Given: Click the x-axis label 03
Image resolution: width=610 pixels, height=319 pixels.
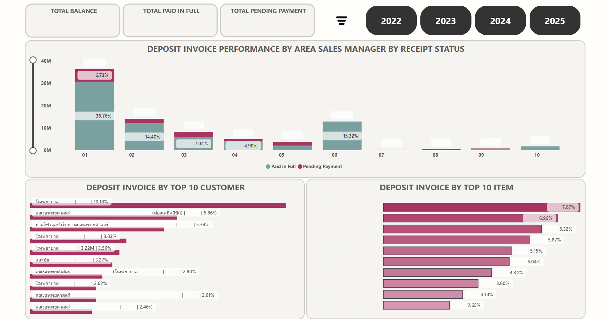Looking at the screenshot, I should pyautogui.click(x=184, y=155).
